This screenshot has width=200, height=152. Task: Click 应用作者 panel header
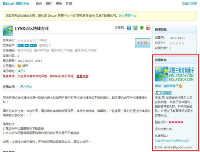(175, 60)
